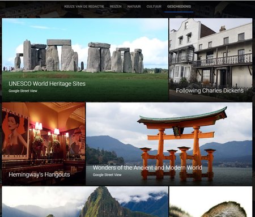Screen dimensions: 255x217
Task: Open the Machu Picchu mountain thumbnail
Action: (x=85, y=202)
